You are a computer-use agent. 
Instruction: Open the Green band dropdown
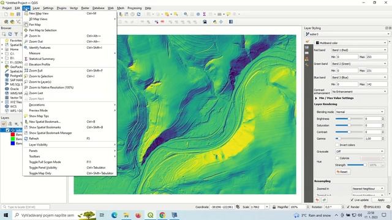pyautogui.click(x=359, y=64)
